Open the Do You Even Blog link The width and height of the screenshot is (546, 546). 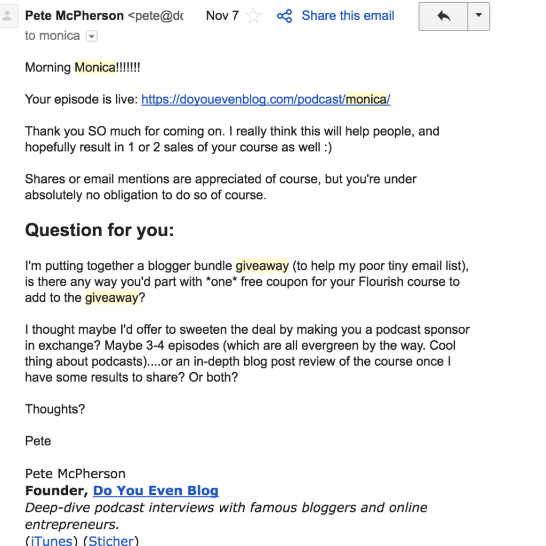pos(156,491)
